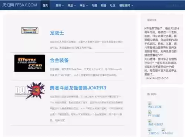The image size is (185, 137).
Task: Click the JOKER3 article description paragraph
Action: 86,108
